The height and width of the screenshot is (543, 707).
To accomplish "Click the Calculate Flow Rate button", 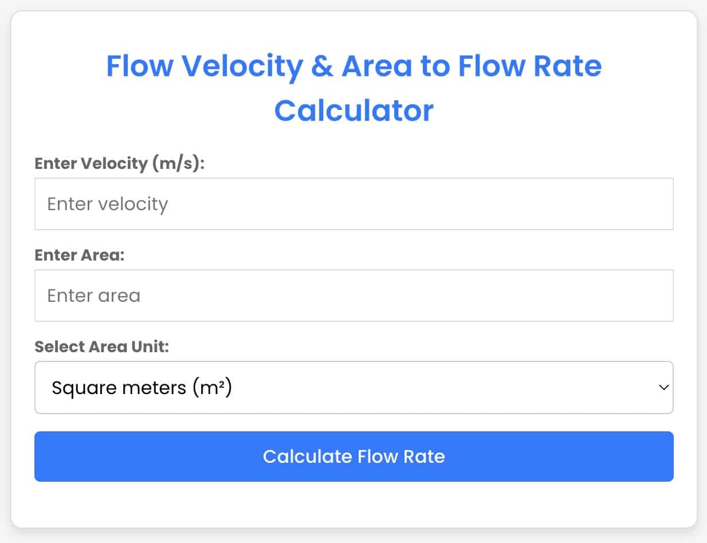I will [354, 457].
